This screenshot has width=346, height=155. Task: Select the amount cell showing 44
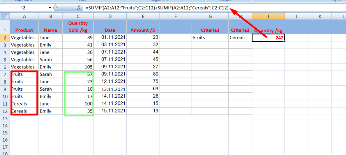143,52
